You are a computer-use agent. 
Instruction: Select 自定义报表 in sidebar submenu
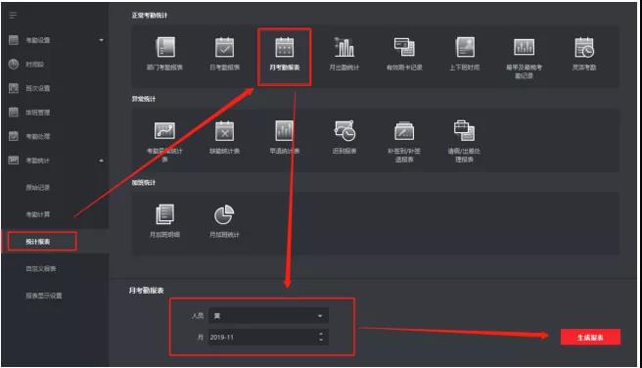click(x=41, y=268)
